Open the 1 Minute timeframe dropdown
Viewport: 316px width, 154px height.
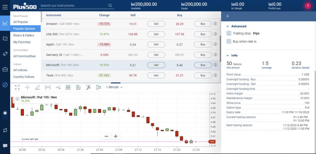(x=114, y=87)
